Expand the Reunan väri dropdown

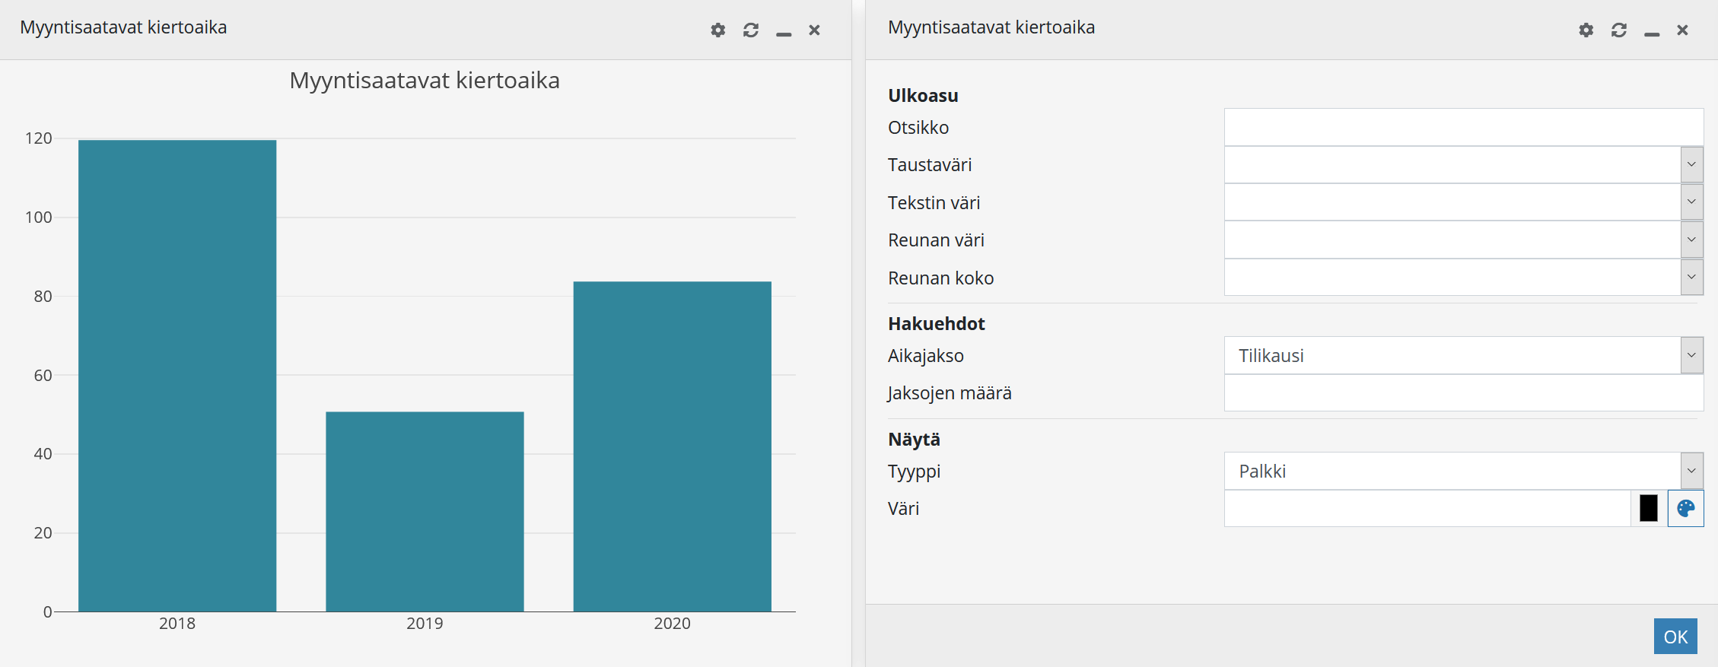tap(1691, 240)
